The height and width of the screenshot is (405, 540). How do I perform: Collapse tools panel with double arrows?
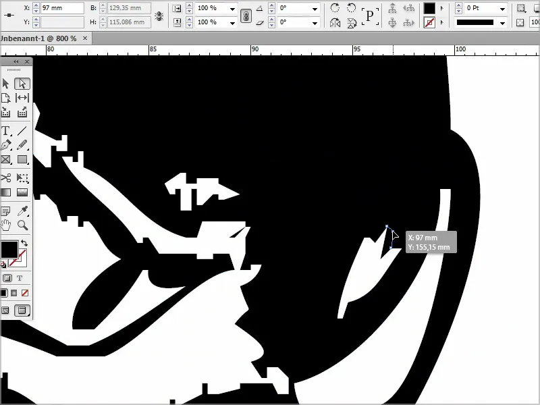click(x=16, y=61)
